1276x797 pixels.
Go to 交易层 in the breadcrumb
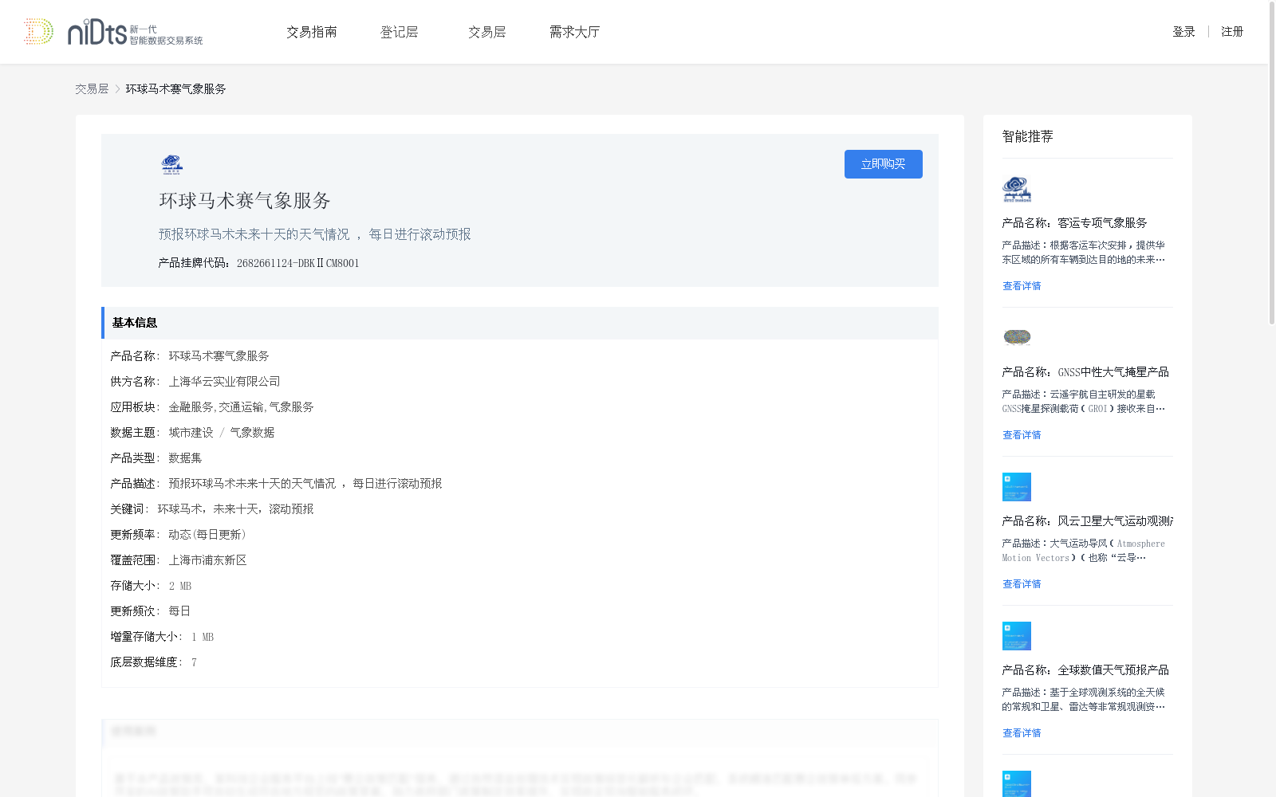tap(92, 89)
